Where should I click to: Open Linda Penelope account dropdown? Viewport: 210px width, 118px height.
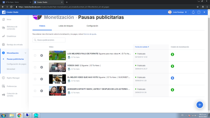[186, 12]
